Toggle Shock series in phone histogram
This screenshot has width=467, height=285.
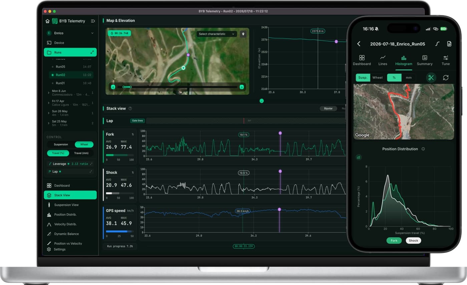tap(413, 240)
